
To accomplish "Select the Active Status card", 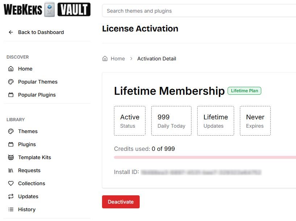I will pos(130,121).
